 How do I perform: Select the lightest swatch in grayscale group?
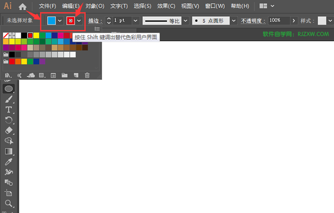pos(73,55)
